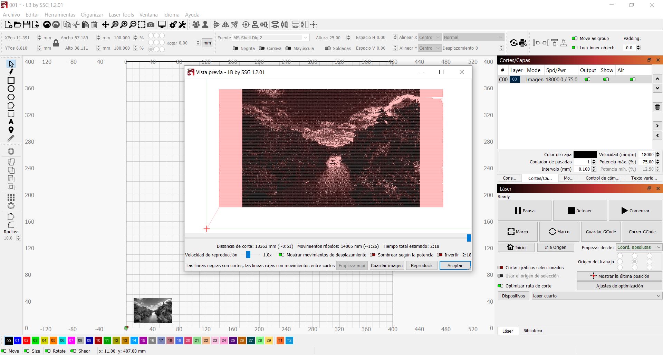Click the Comenzar button
Image resolution: width=663 pixels, height=355 pixels.
635,211
